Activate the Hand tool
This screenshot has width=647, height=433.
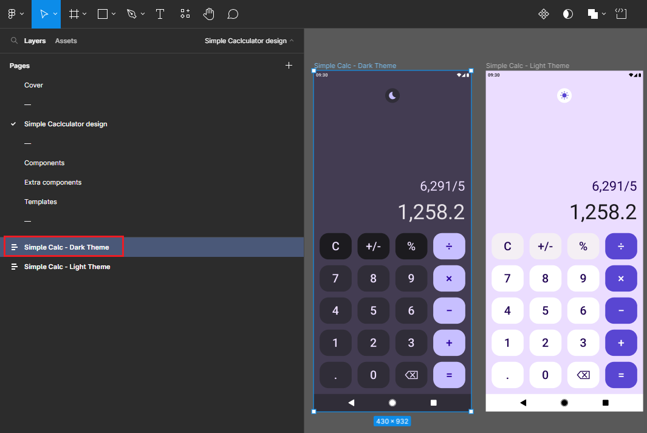click(208, 13)
